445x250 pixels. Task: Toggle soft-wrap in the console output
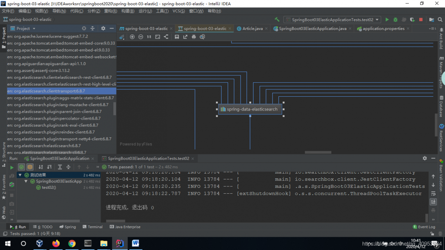[433, 193]
